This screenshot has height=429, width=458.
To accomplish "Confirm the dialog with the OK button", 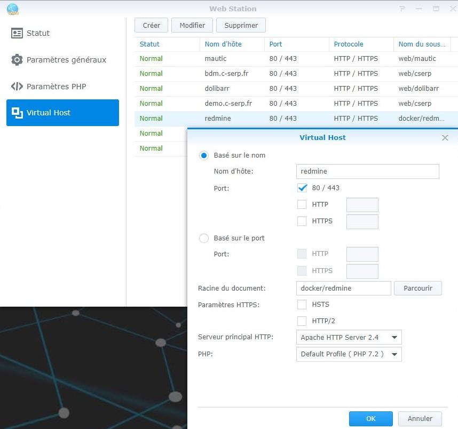I will [x=370, y=418].
